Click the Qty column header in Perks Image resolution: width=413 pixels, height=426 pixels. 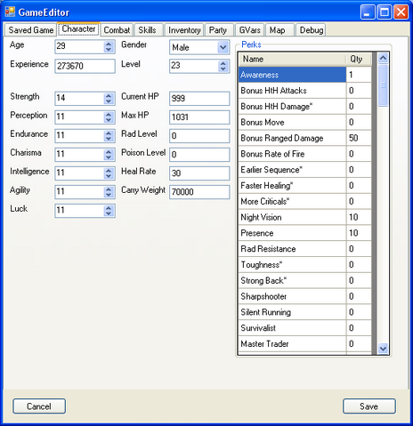359,59
